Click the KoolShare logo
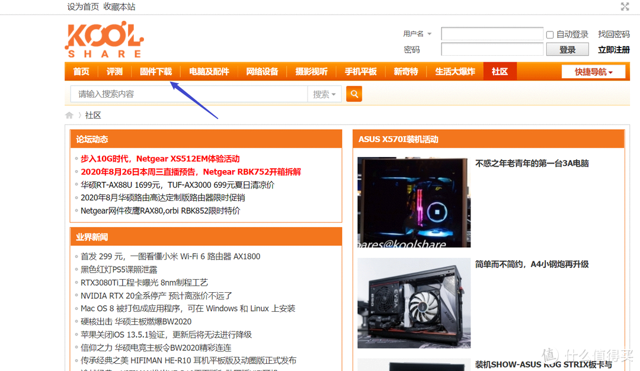 [x=104, y=40]
